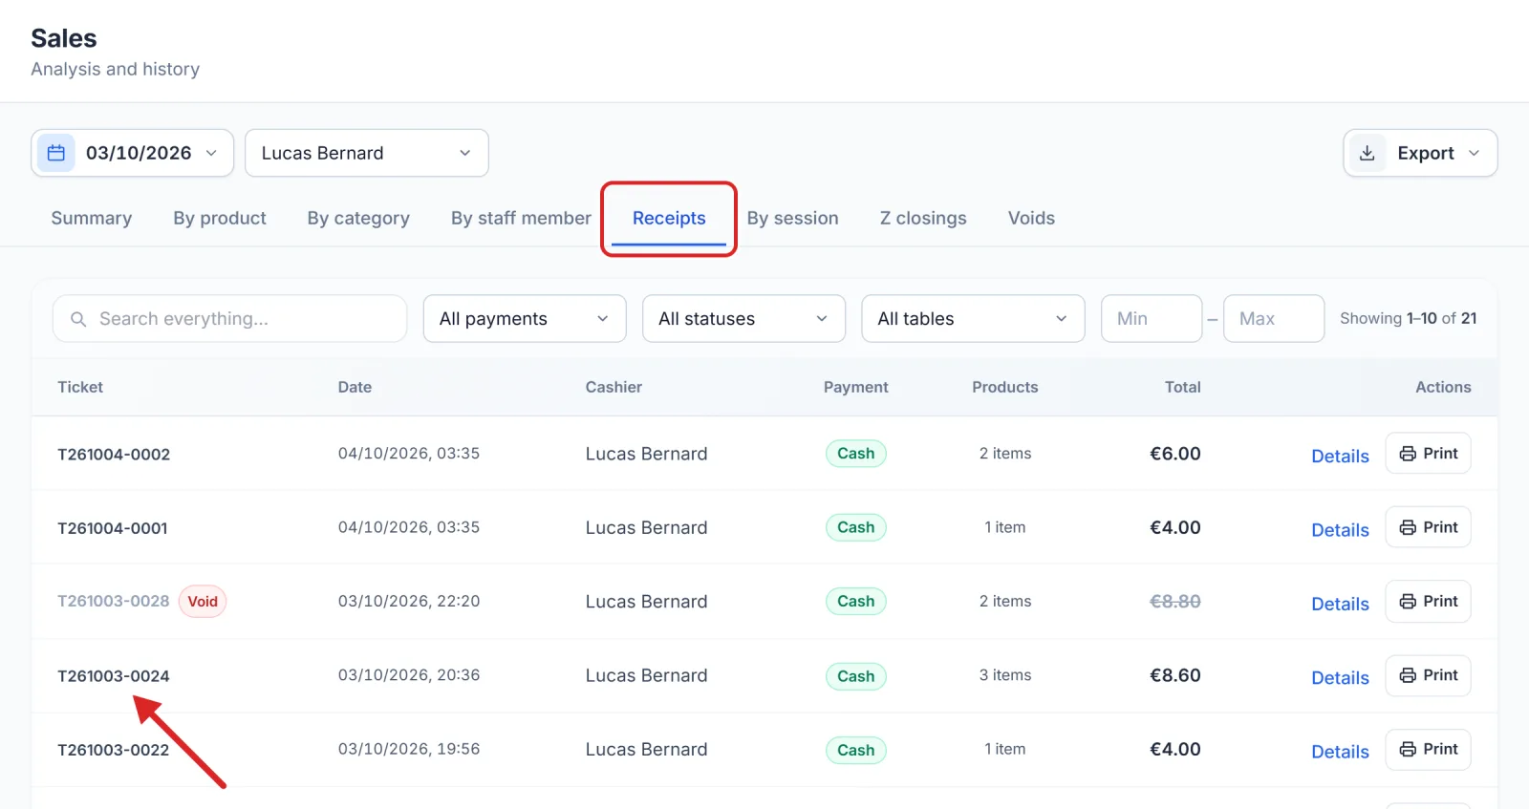The image size is (1529, 809).
Task: Click the struck-through €8.80 total
Action: pos(1174,602)
